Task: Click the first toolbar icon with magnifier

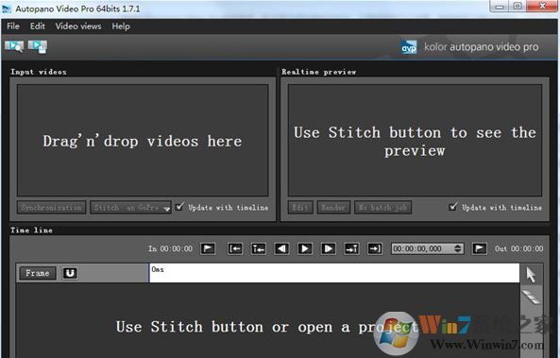Action: pyautogui.click(x=14, y=46)
